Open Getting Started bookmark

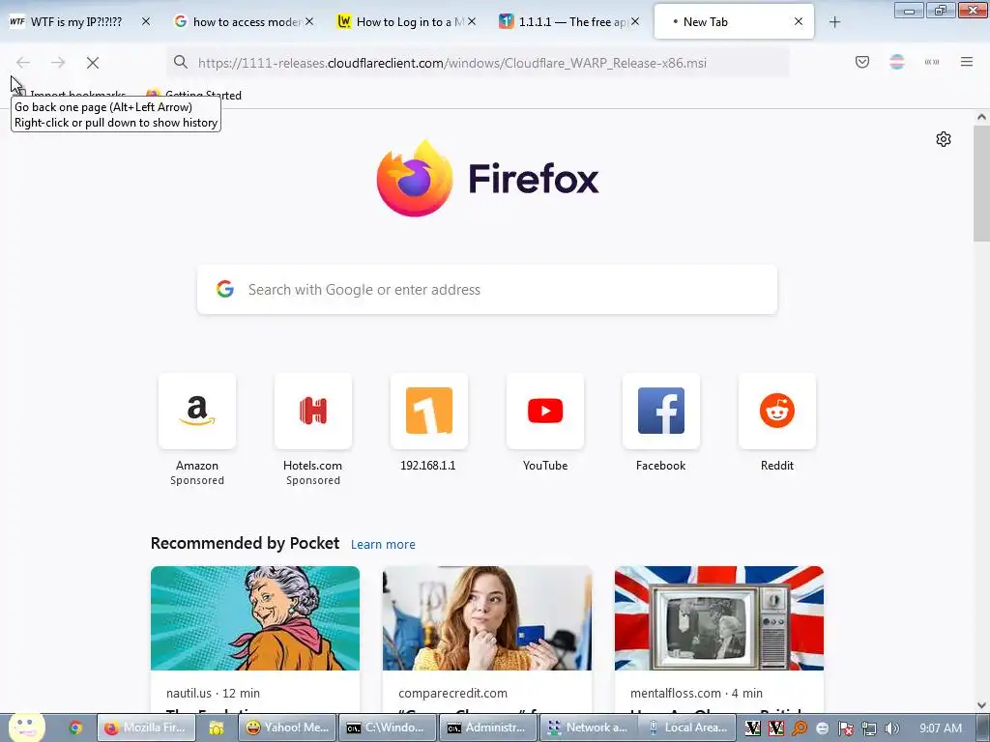point(193,96)
